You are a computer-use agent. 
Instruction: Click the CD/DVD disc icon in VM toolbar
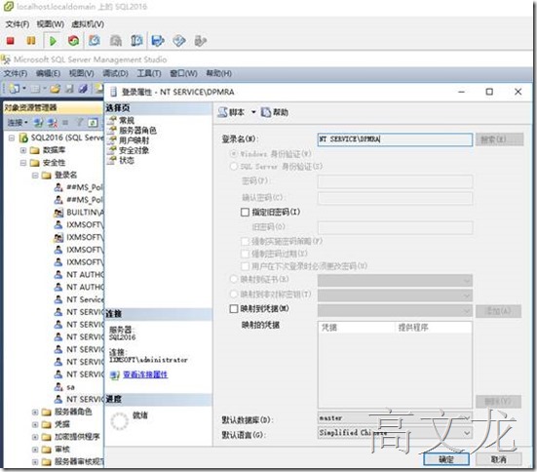pos(179,41)
